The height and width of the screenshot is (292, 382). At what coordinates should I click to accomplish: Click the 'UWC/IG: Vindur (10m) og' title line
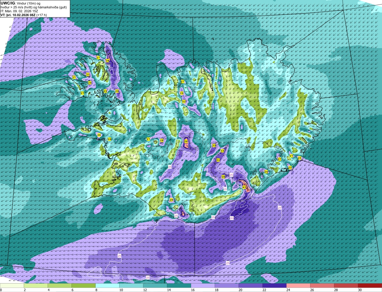pos(20,3)
